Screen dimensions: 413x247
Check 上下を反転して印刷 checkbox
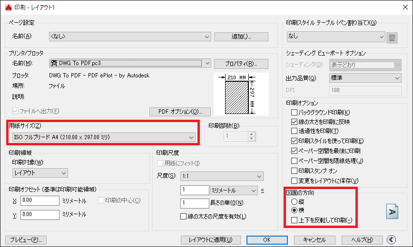[x=294, y=220]
